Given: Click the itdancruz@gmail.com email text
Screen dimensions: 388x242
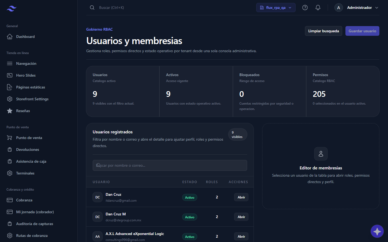Looking at the screenshot, I should pyautogui.click(x=121, y=201).
